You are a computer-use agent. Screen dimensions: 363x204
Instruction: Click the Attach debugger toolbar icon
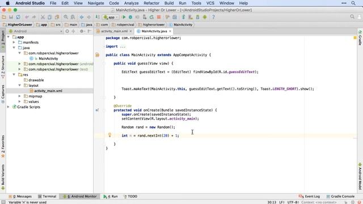pos(145,17)
